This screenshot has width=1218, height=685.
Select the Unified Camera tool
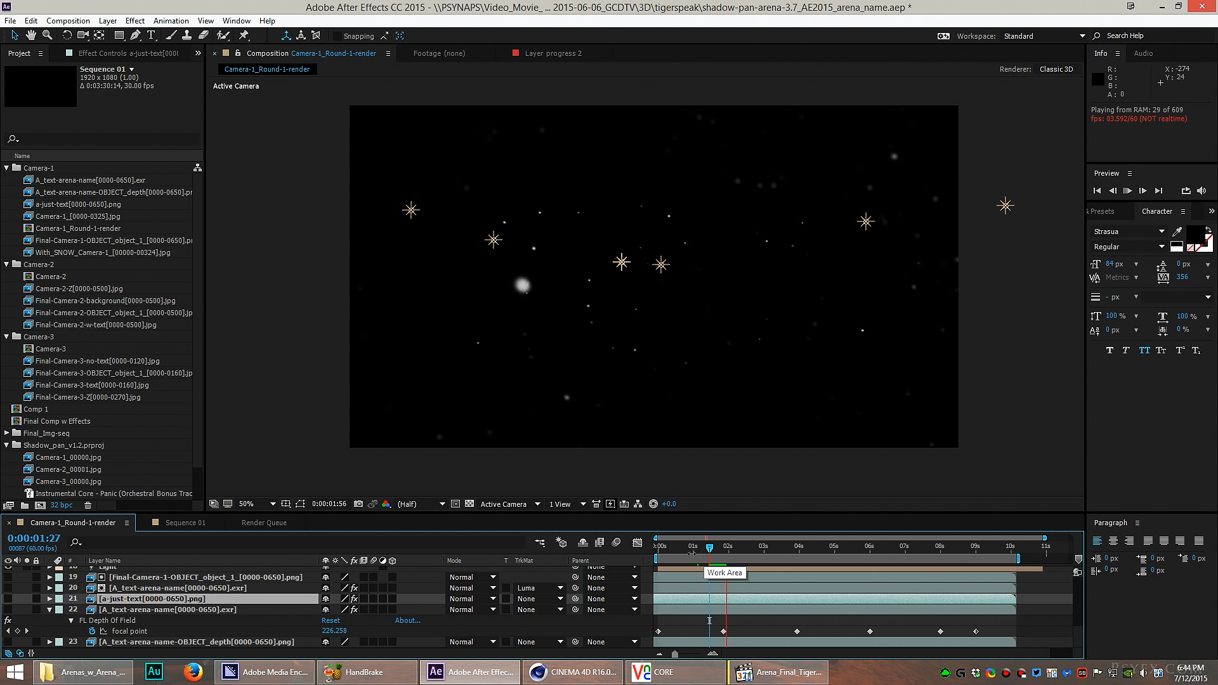click(x=83, y=36)
